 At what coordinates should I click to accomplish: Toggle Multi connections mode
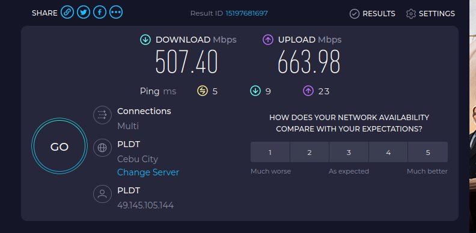pos(128,126)
